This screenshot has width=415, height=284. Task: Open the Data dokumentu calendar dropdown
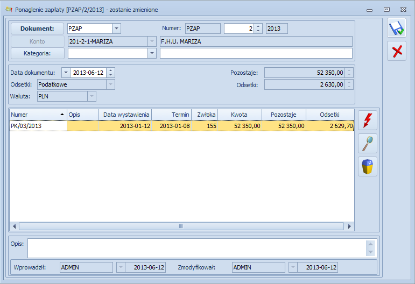click(x=66, y=73)
